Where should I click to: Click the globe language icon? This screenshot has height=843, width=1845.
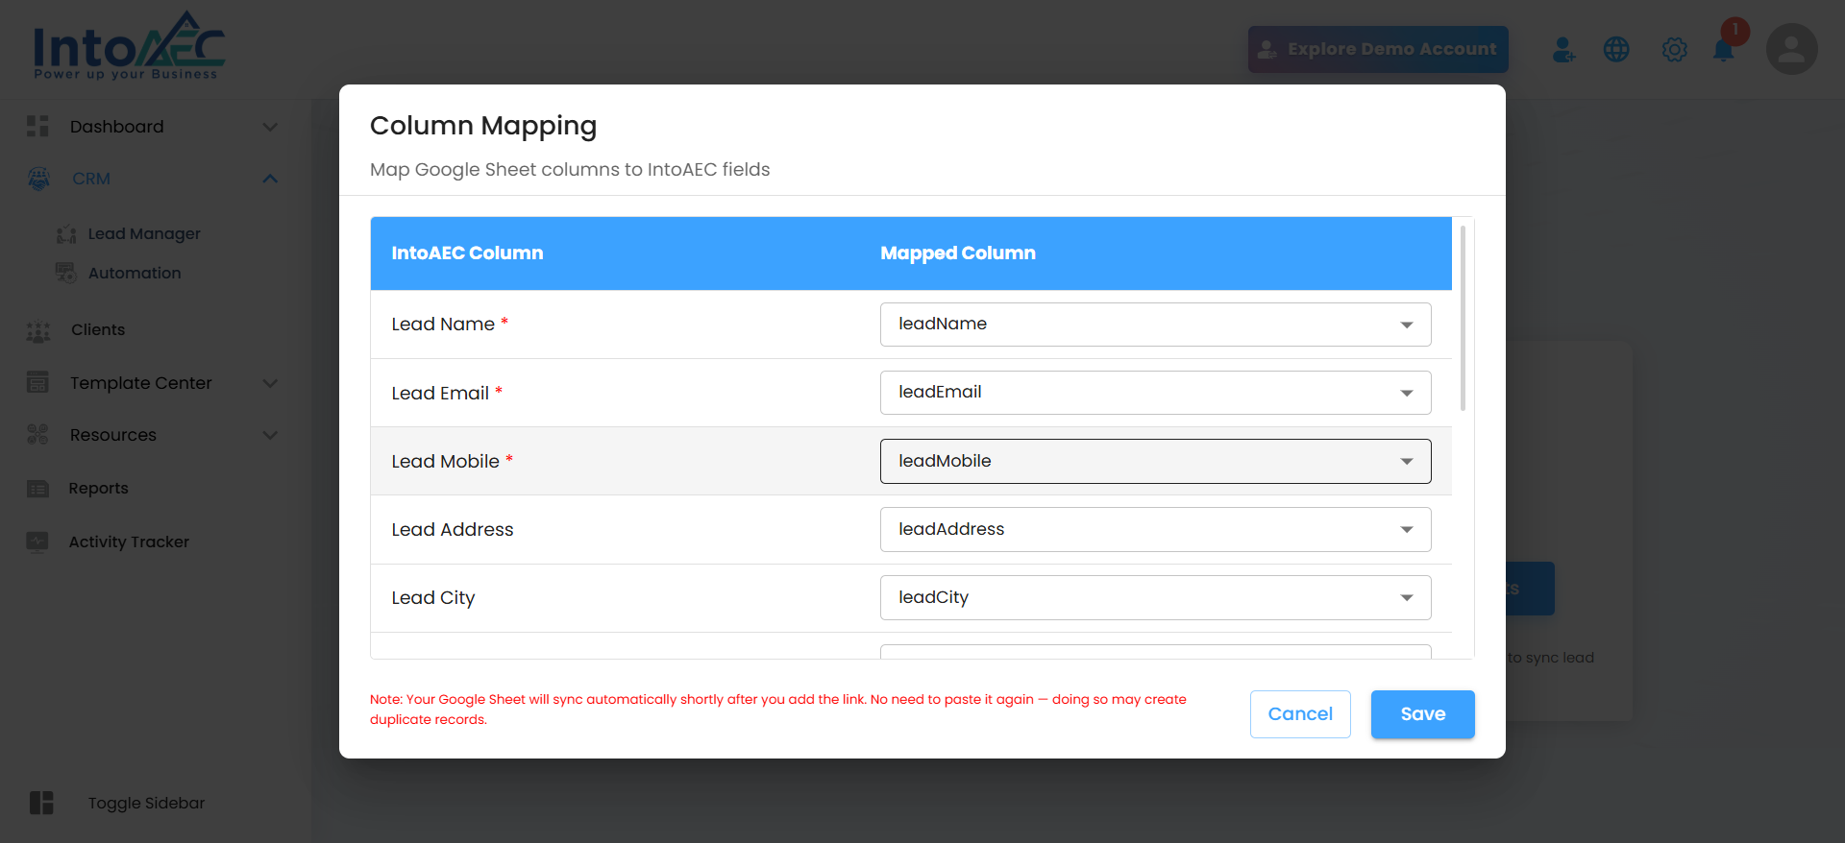[1616, 50]
